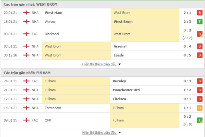This screenshot has height=137, width=205.
Task: Click orange H badge on Tottenham match
Action: click(199, 108)
